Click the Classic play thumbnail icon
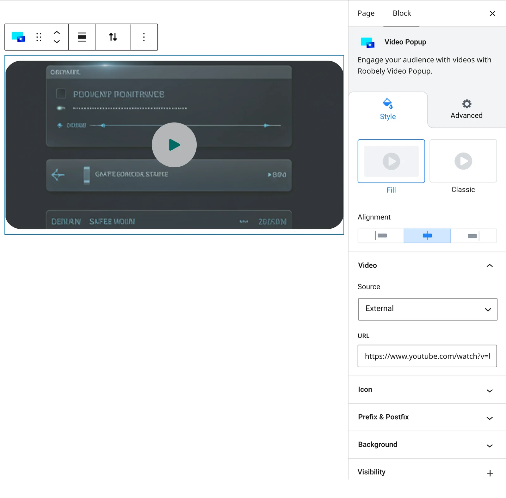The height and width of the screenshot is (498, 506). 463,161
